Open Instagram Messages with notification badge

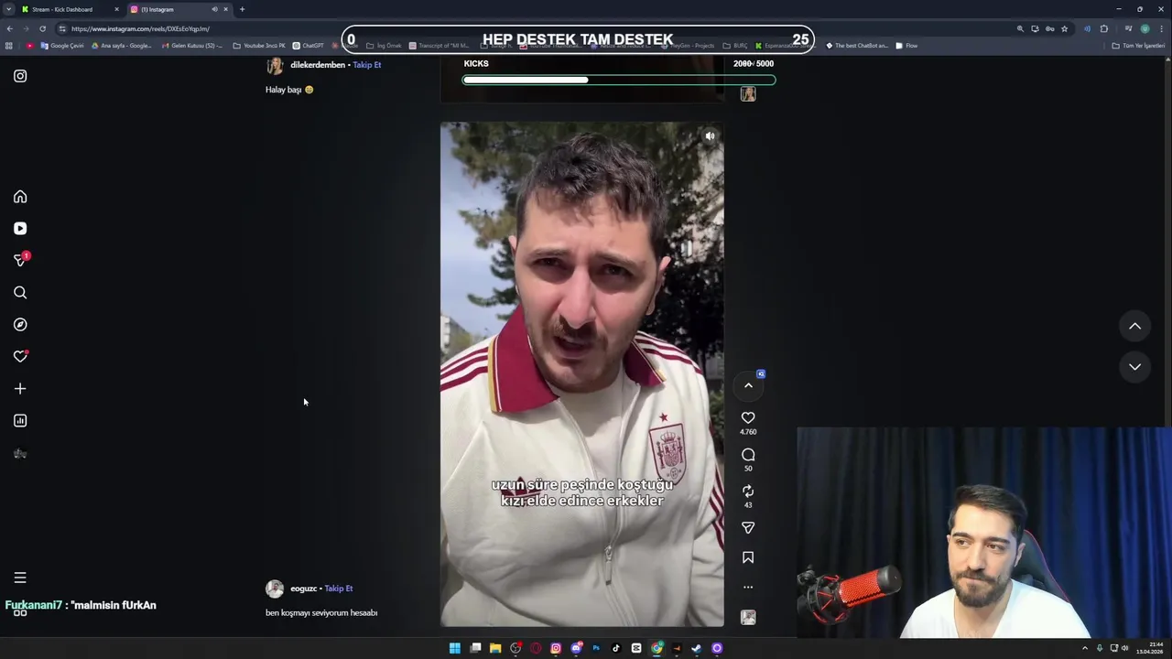[20, 260]
